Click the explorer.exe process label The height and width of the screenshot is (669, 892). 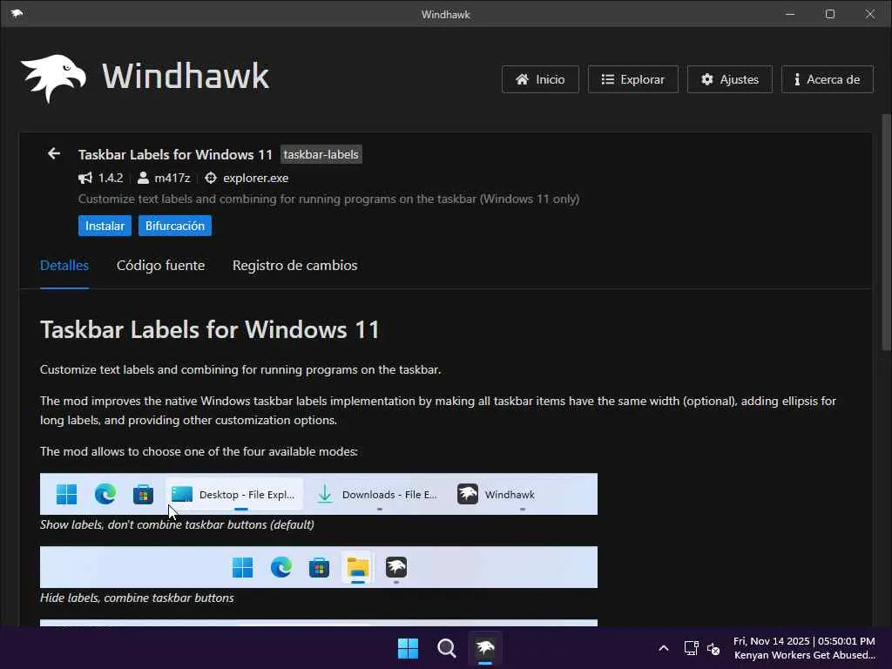pyautogui.click(x=255, y=178)
